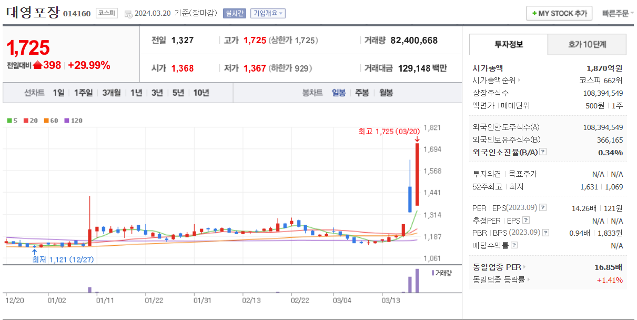This screenshot has width=637, height=320.
Task: Select the 일봉 candle chart
Action: coord(338,93)
